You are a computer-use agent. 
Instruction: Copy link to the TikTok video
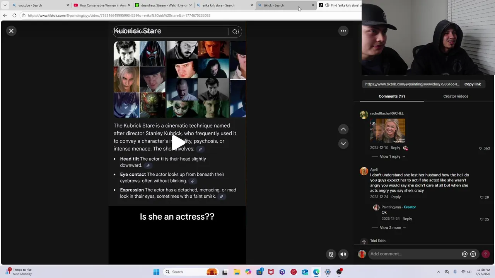pyautogui.click(x=472, y=84)
